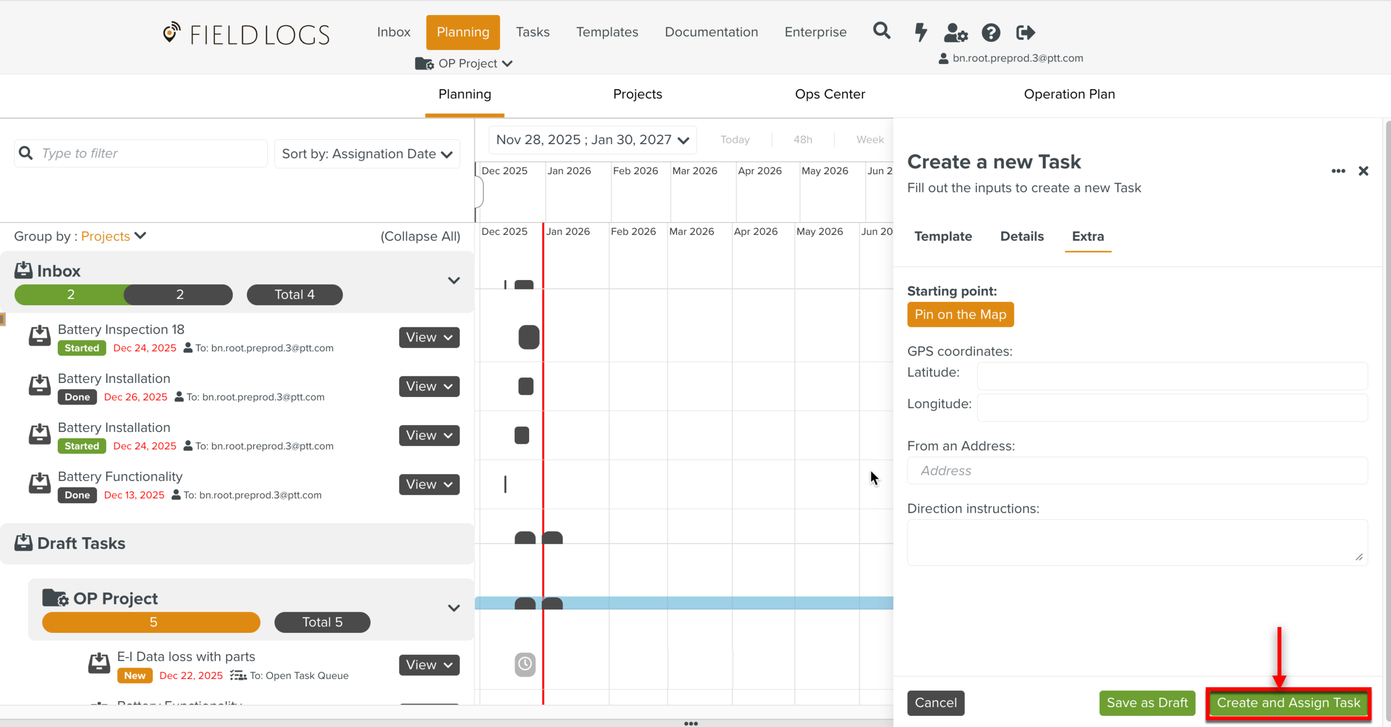This screenshot has width=1391, height=727.
Task: Open the Ops Center tab
Action: point(830,94)
